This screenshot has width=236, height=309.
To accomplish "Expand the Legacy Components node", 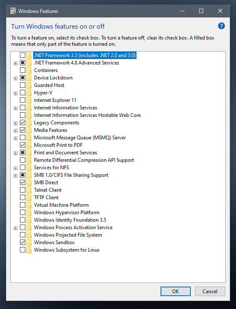I will (15, 123).
